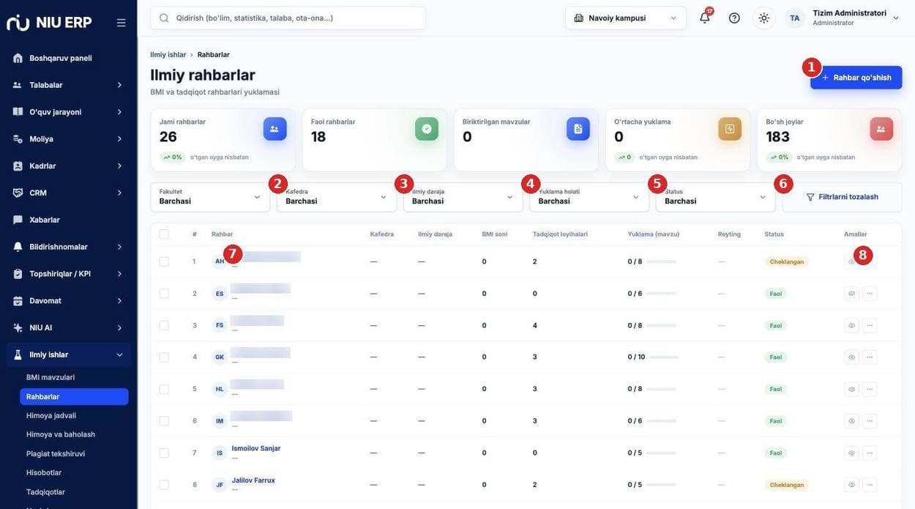Screen dimensions: 915x509
Task: Open the Yuklama holati filter dropdown
Action: point(589,197)
